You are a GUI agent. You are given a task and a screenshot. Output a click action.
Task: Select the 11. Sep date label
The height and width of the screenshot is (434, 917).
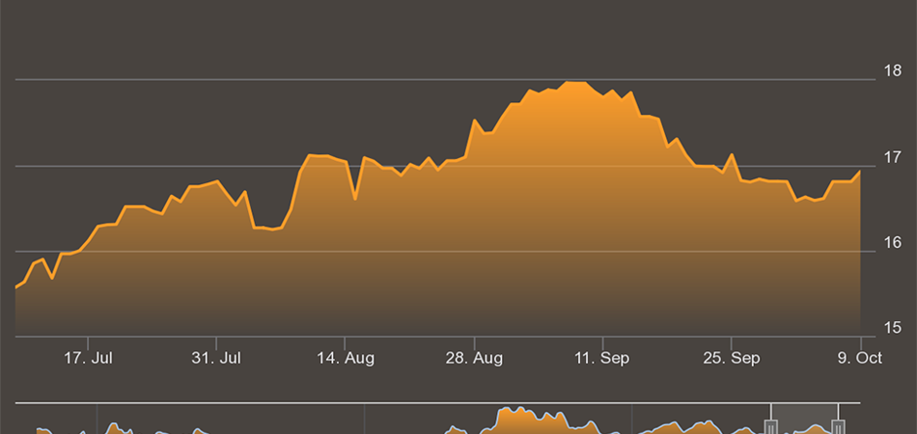pyautogui.click(x=602, y=358)
